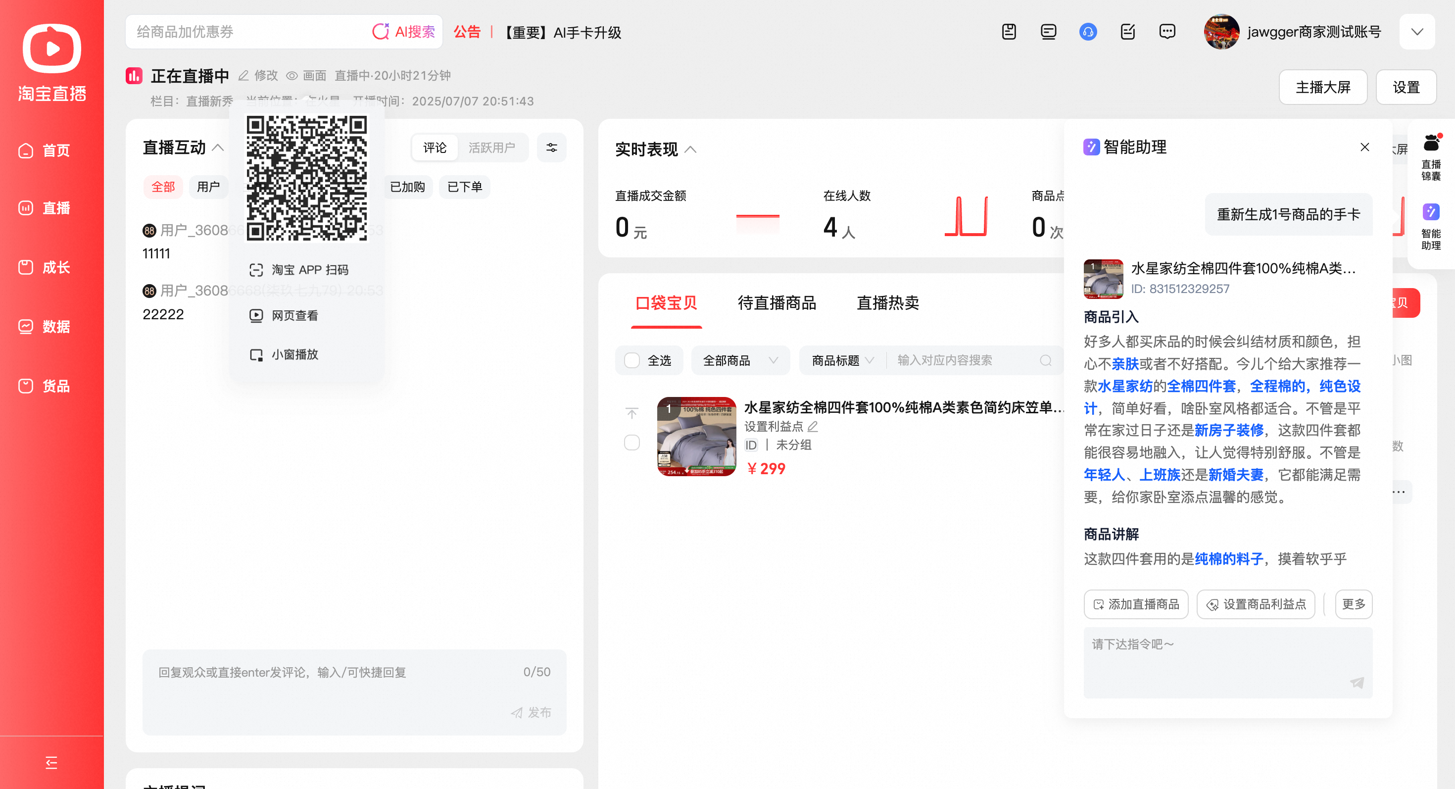Image resolution: width=1455 pixels, height=789 pixels.
Task: Click the Taobao Live logo
Action: pyautogui.click(x=51, y=62)
